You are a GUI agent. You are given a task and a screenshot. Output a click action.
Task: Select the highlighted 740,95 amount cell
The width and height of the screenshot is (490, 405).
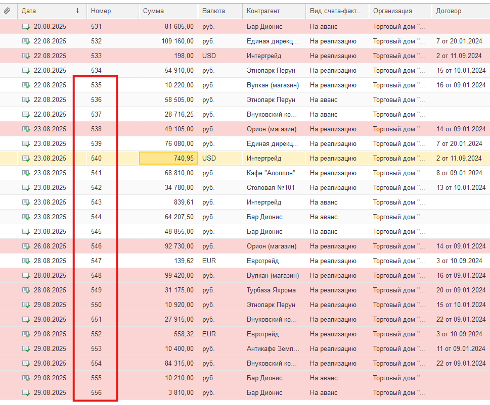[x=168, y=159]
